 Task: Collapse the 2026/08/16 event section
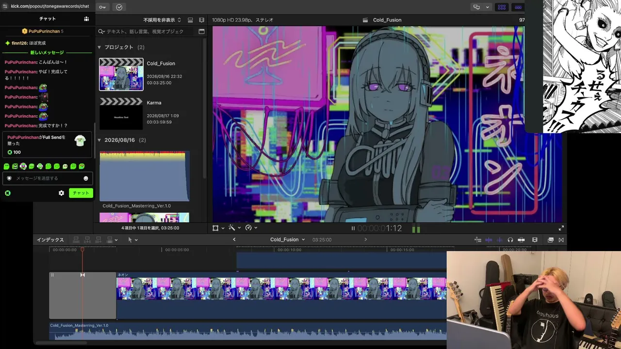pyautogui.click(x=99, y=140)
